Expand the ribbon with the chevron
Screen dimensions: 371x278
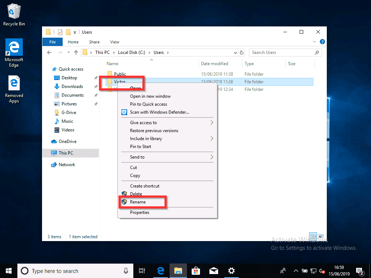point(314,42)
